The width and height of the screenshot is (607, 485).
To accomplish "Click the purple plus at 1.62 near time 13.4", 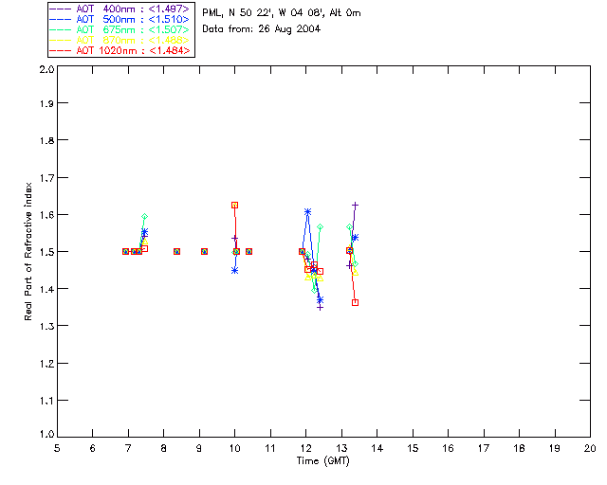I will coord(355,205).
